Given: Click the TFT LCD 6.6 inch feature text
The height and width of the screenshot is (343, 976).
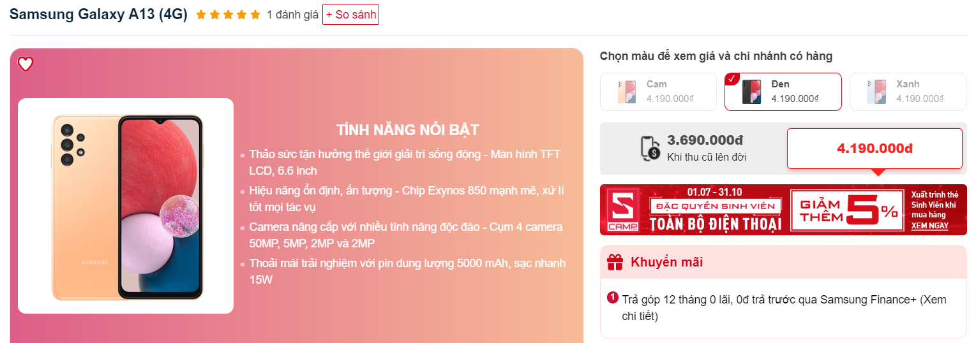Looking at the screenshot, I should 405,163.
